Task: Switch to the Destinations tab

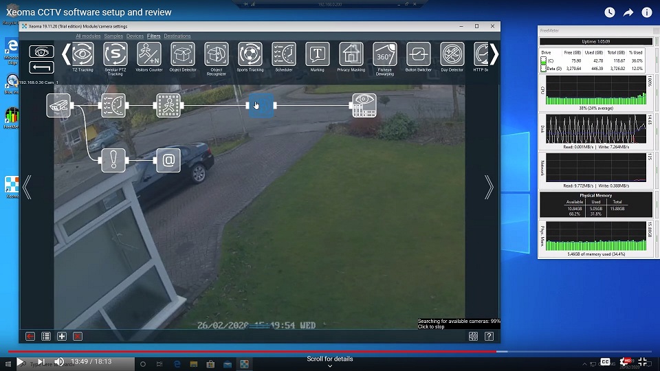Action: tap(177, 36)
